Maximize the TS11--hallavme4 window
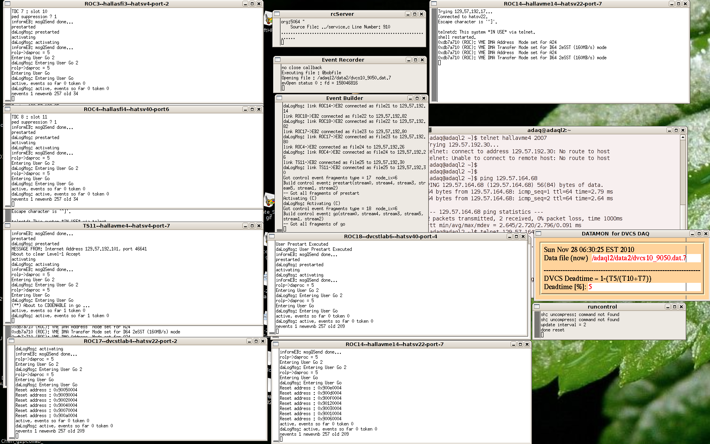The height and width of the screenshot is (444, 710). pos(252,226)
